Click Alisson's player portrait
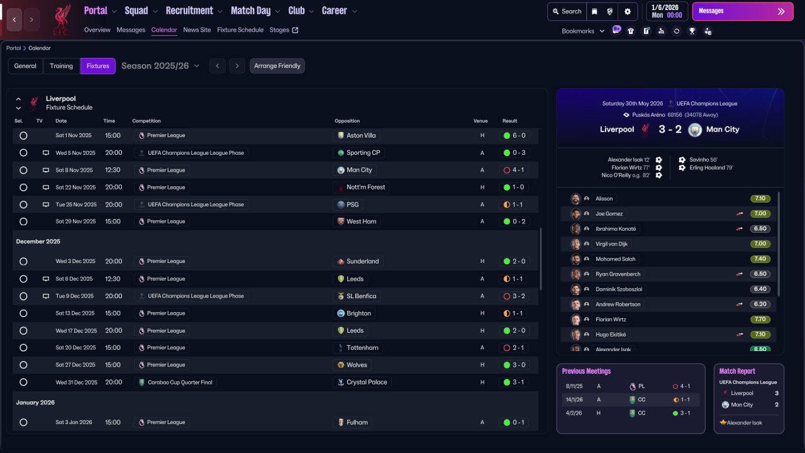The width and height of the screenshot is (805, 453). click(x=575, y=199)
